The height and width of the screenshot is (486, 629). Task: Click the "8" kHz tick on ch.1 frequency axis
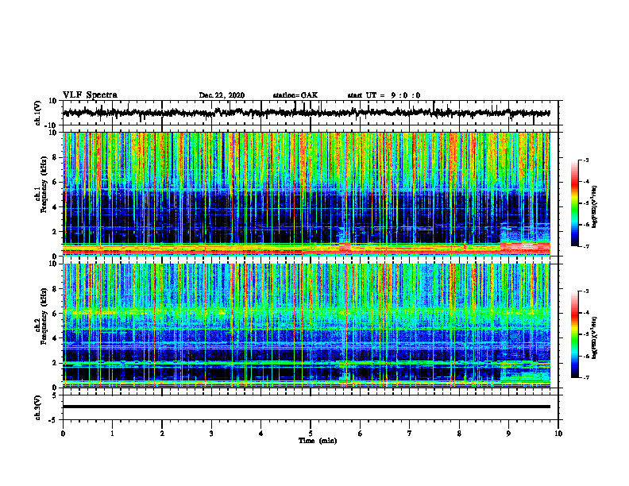pos(55,157)
